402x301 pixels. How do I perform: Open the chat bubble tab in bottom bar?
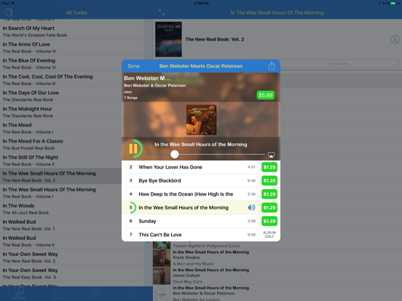coord(58,294)
